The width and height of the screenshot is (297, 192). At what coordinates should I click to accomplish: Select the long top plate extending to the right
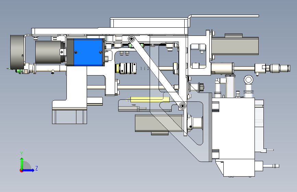point(223,16)
